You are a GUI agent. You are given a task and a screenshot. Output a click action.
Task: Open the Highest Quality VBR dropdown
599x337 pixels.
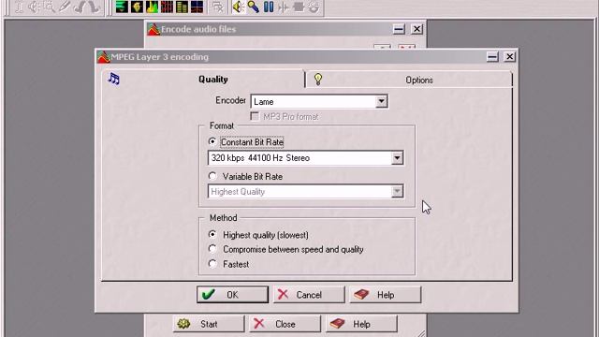(x=397, y=191)
